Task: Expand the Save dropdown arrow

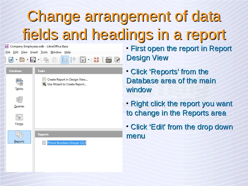Action: click(38, 60)
